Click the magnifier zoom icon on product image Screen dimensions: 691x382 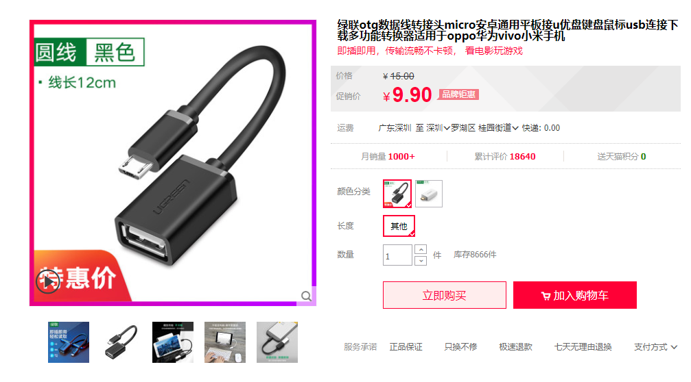tap(306, 296)
